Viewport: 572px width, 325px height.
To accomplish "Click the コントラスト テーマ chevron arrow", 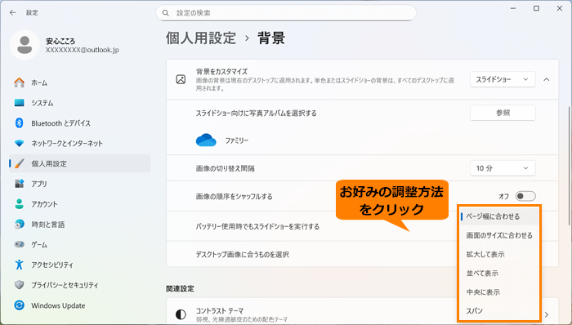I will (547, 314).
